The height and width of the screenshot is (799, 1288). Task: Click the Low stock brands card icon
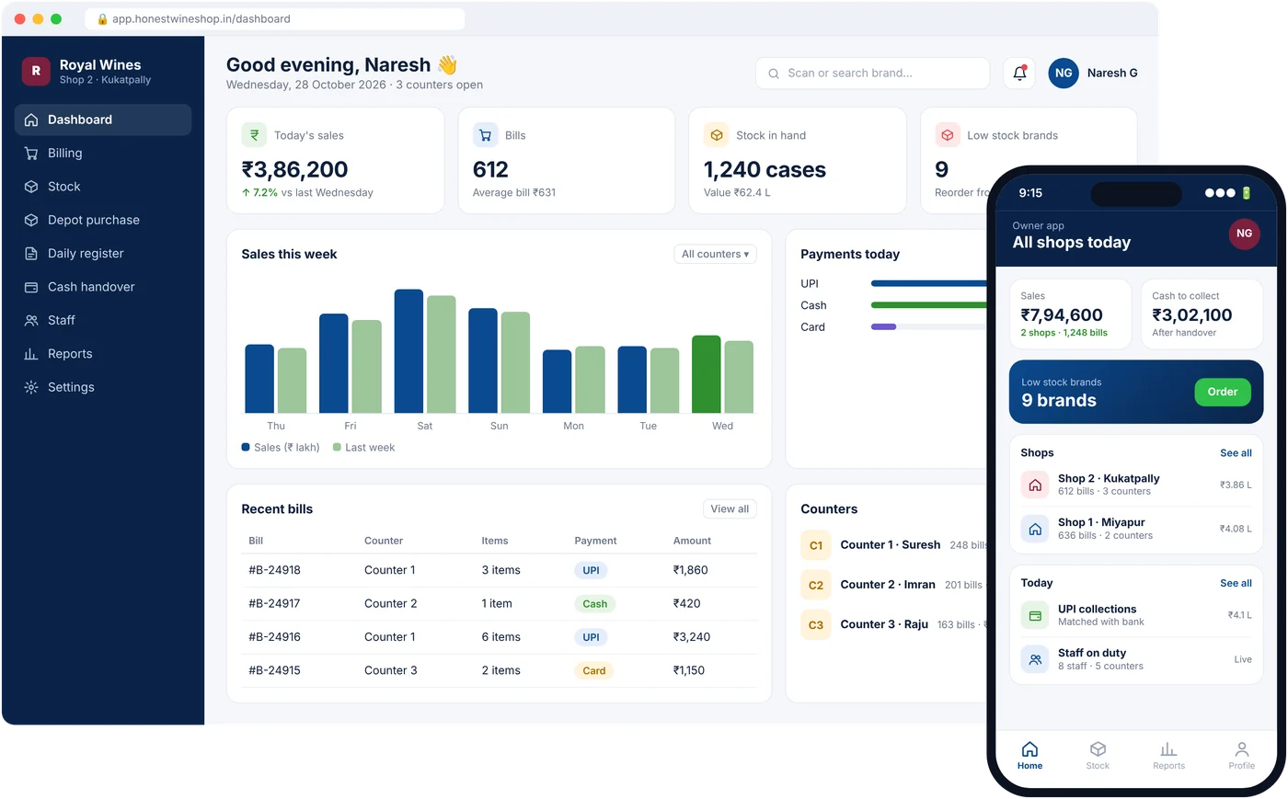tap(948, 135)
